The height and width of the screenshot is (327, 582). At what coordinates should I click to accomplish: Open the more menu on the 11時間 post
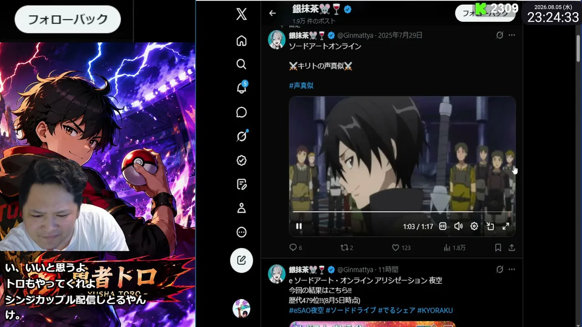click(512, 269)
